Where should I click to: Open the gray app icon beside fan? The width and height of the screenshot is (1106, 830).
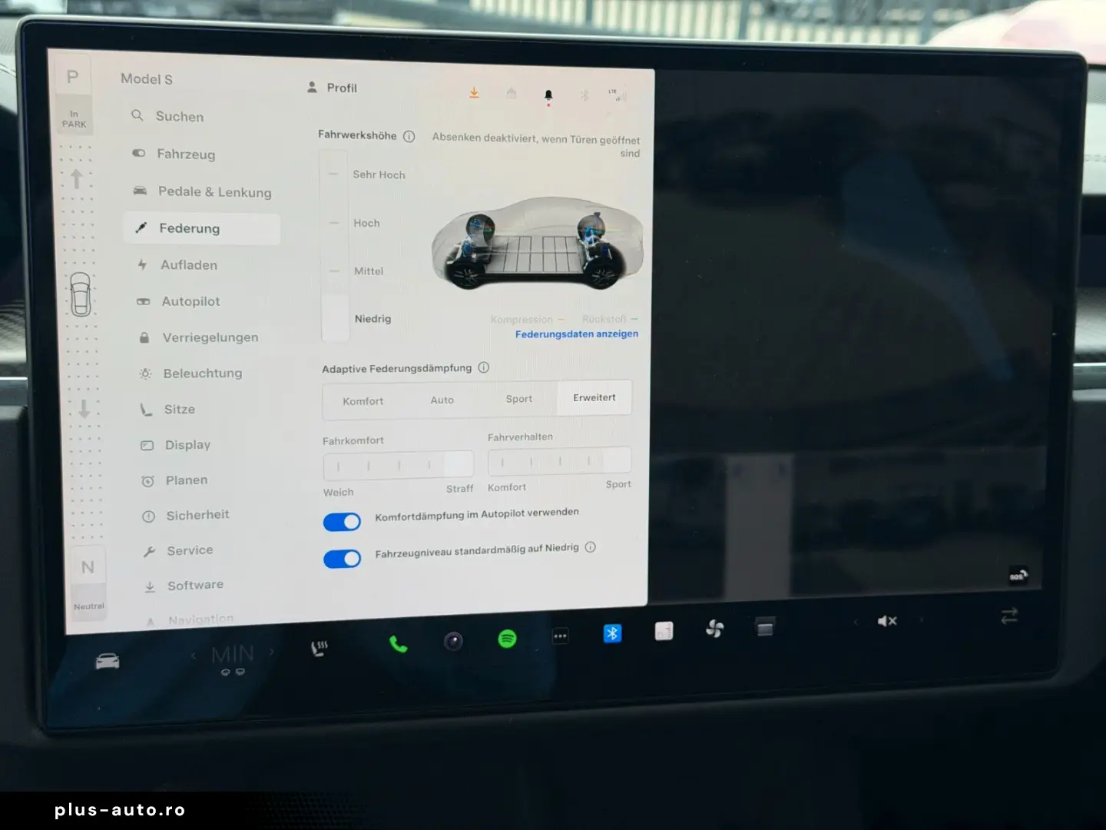[x=765, y=628]
